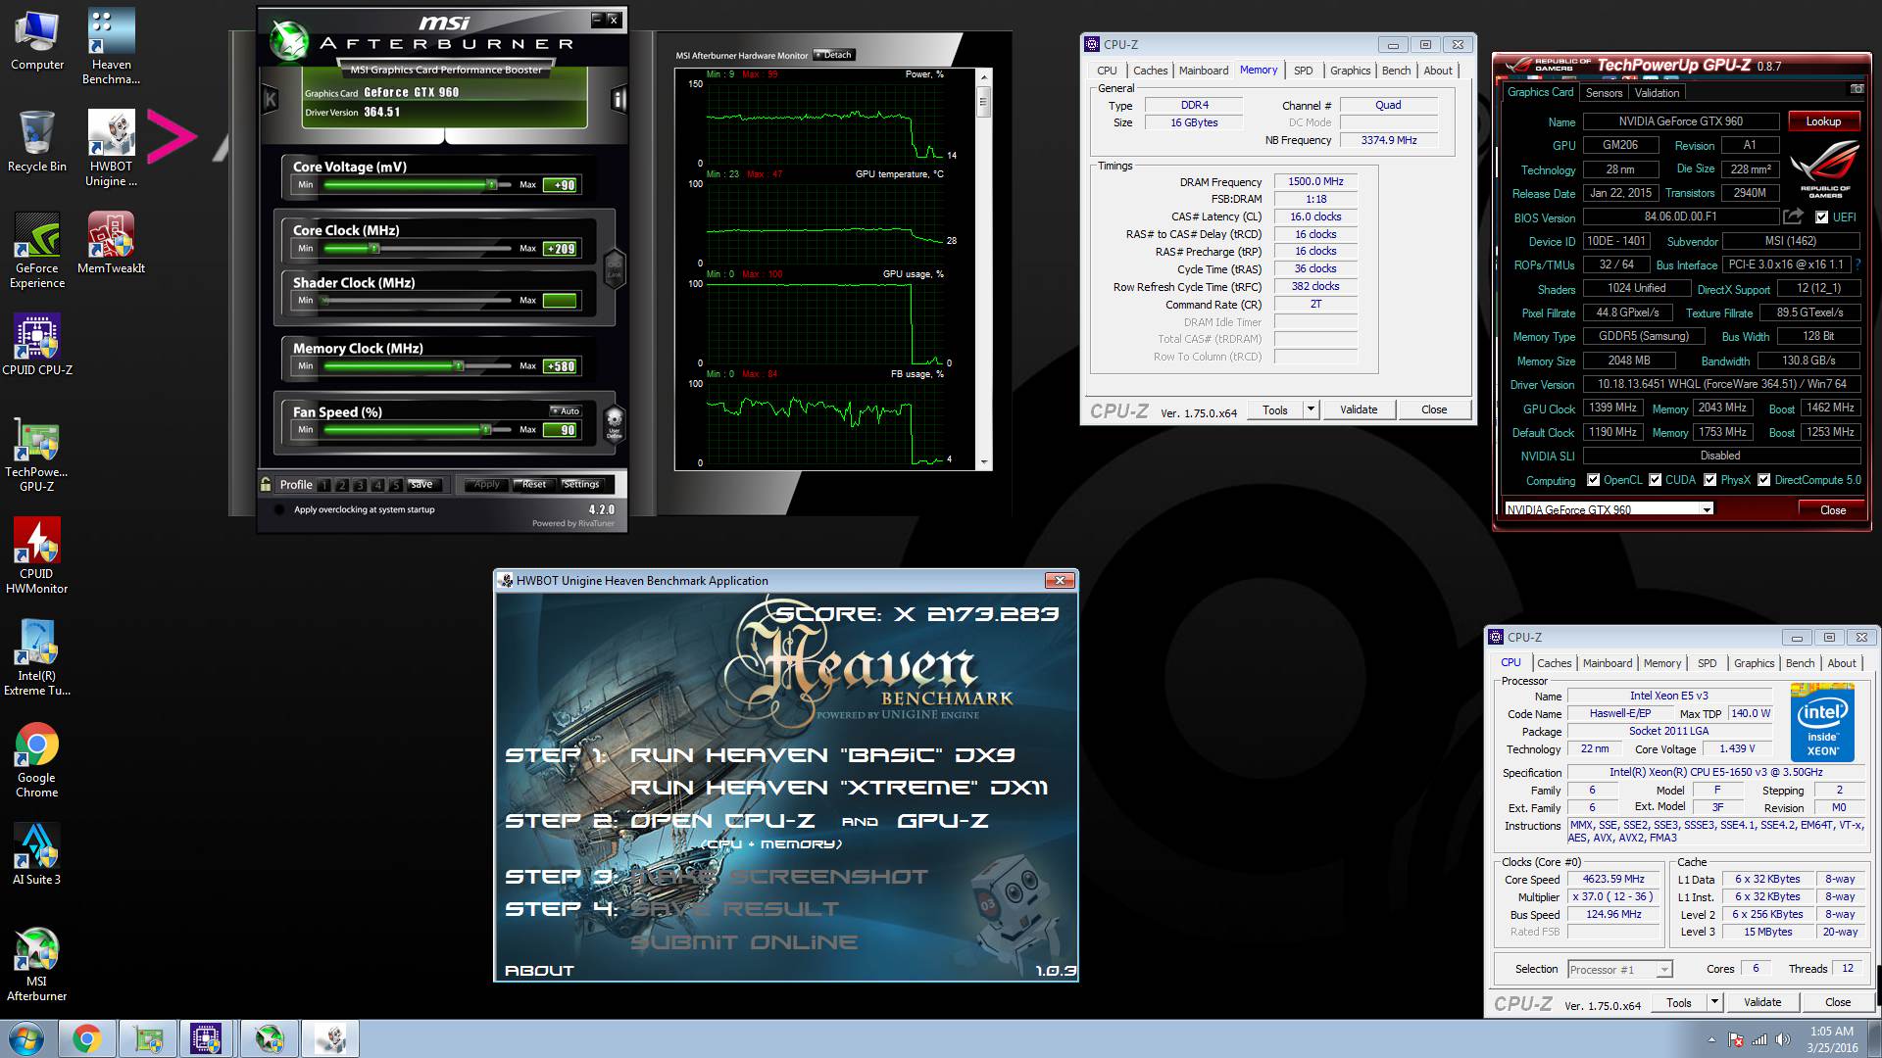The image size is (1882, 1058).
Task: Click the Bus Interface question mark icon
Action: pyautogui.click(x=1857, y=264)
